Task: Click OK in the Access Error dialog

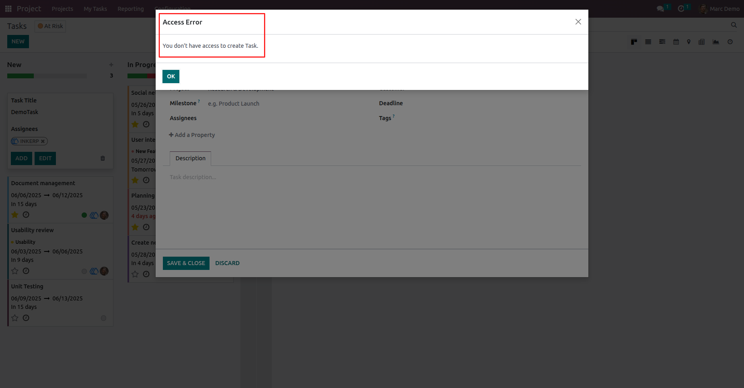Action: [x=171, y=76]
